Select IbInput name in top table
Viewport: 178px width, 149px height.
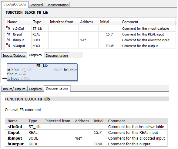pos(18,40)
